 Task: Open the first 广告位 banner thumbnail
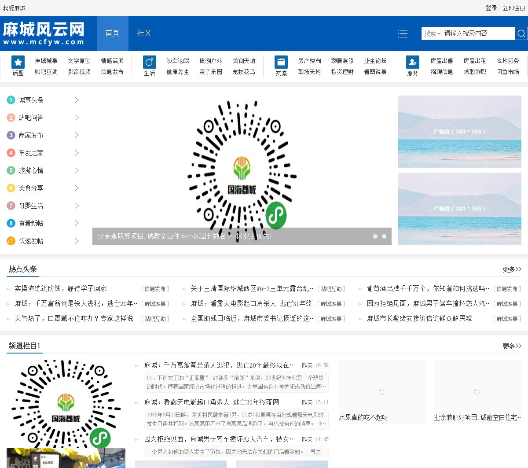tap(459, 132)
